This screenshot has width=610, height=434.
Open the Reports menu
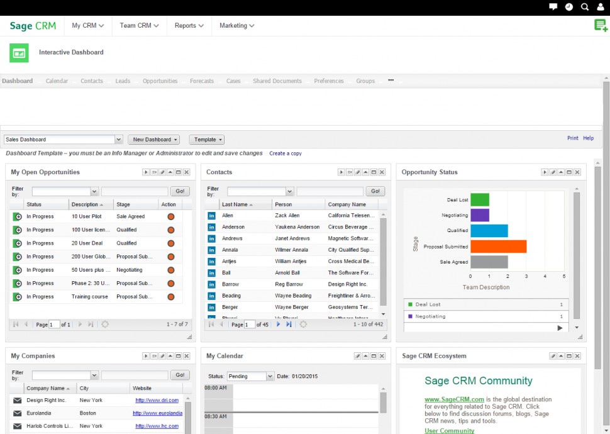tap(187, 26)
